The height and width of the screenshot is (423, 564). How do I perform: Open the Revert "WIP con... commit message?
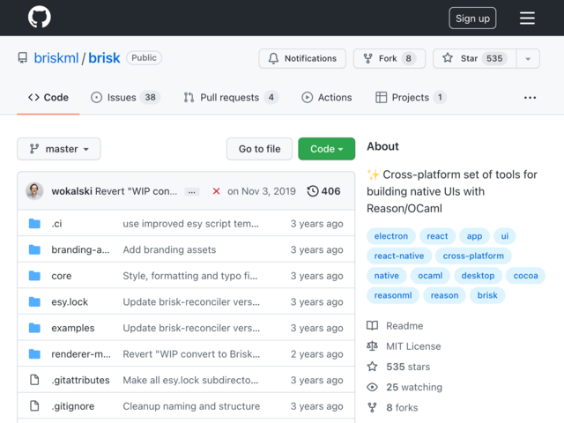(137, 191)
